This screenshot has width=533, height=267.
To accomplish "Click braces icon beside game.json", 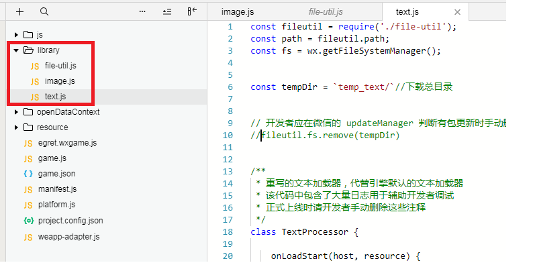I will pyautogui.click(x=28, y=174).
